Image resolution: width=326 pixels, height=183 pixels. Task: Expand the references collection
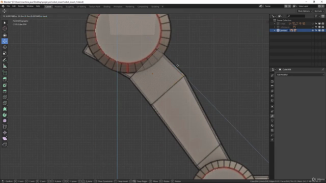pyautogui.click(x=275, y=27)
